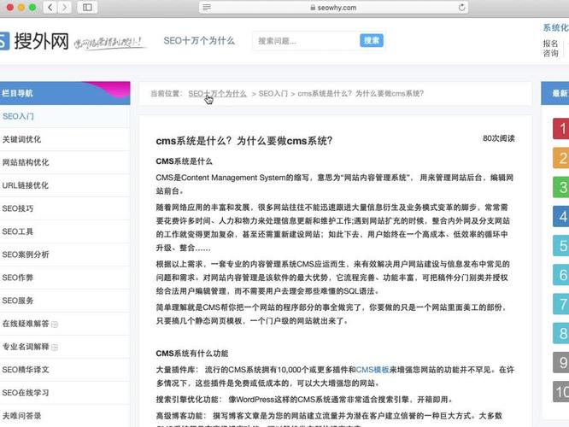Open the 报名咨询 link
The width and height of the screenshot is (569, 427).
[550, 48]
